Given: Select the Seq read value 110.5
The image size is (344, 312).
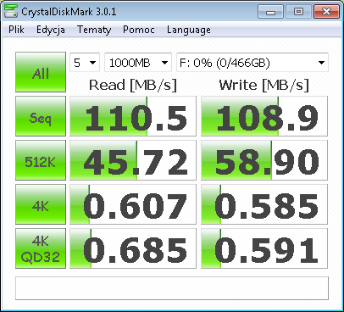Looking at the screenshot, I should 133,116.
